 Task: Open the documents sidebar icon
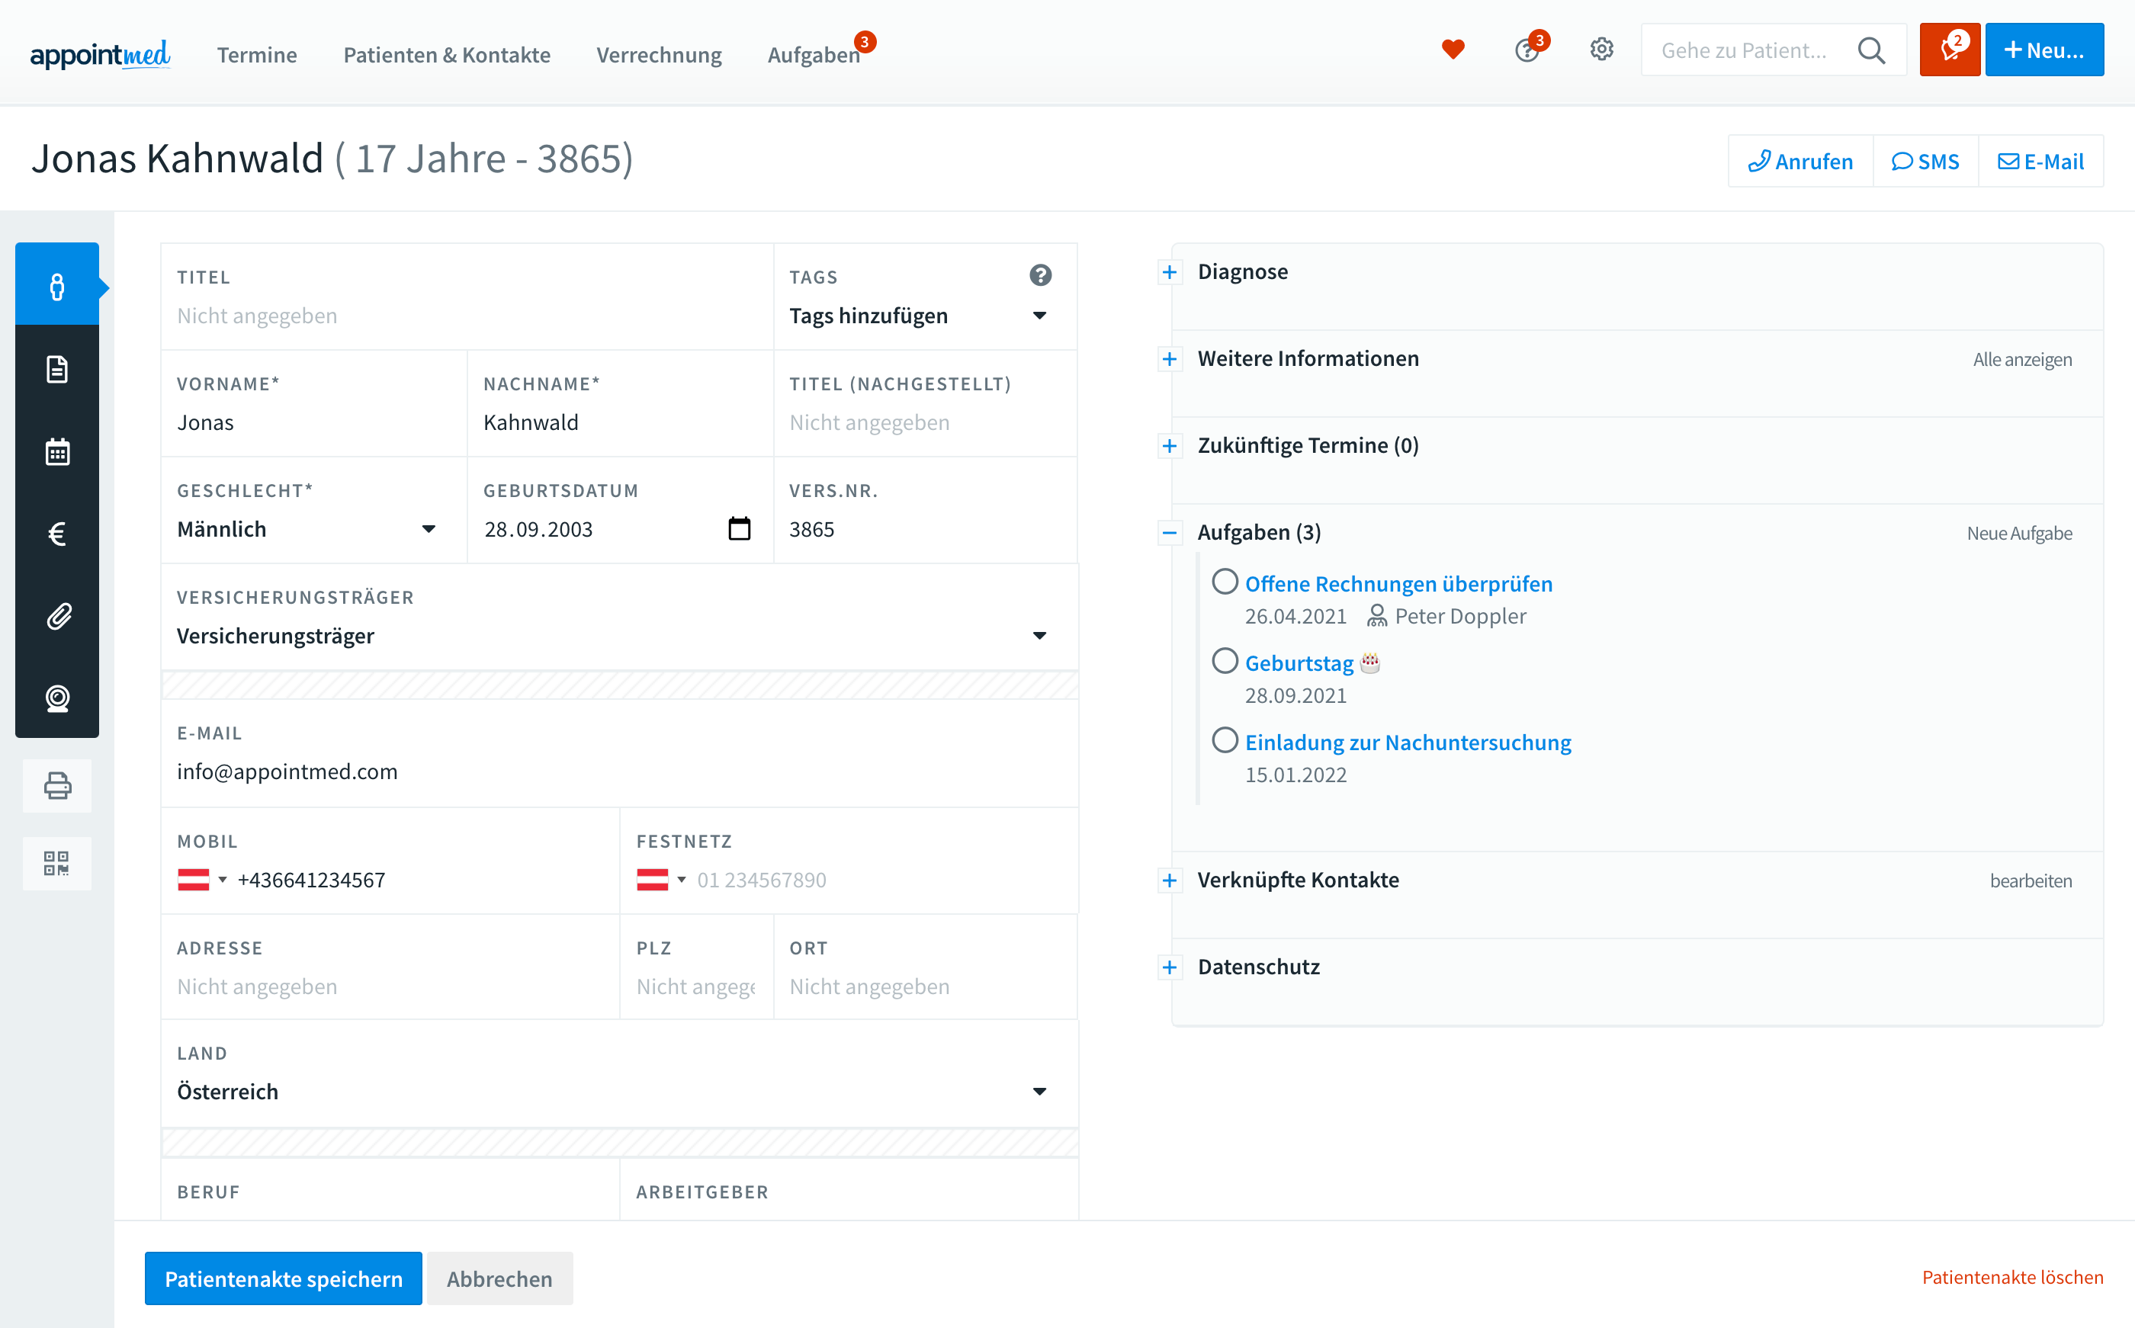pyautogui.click(x=57, y=369)
